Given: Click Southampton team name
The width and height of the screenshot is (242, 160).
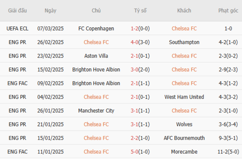Looking at the screenshot, I should point(184,42).
